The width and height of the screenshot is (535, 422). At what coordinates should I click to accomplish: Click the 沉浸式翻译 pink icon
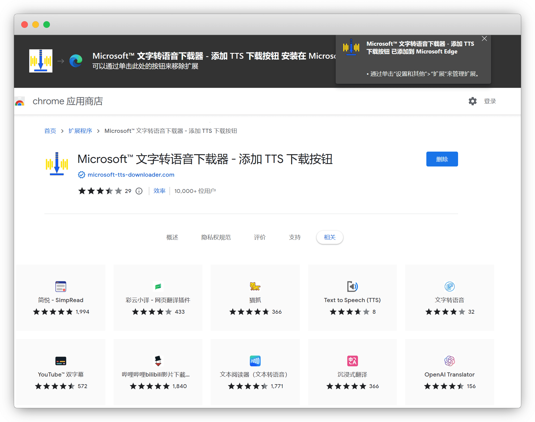tap(352, 361)
